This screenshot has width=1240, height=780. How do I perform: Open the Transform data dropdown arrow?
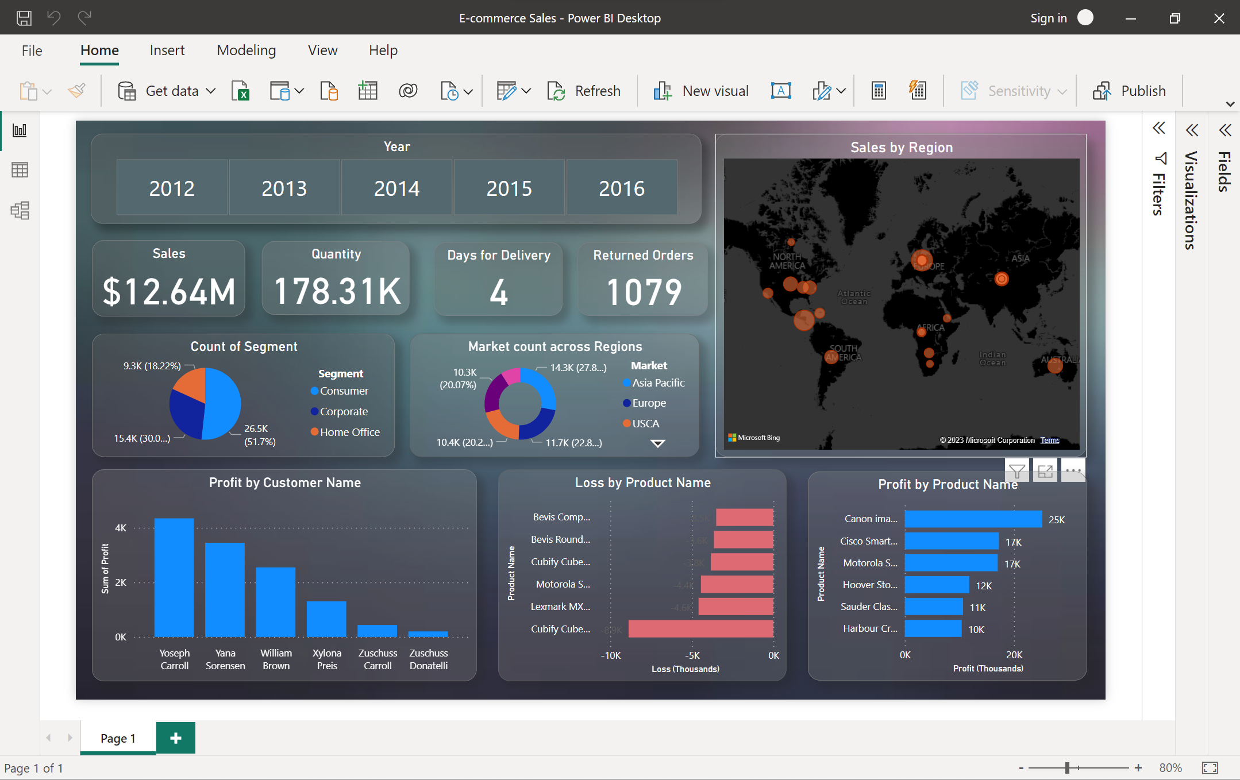526,91
